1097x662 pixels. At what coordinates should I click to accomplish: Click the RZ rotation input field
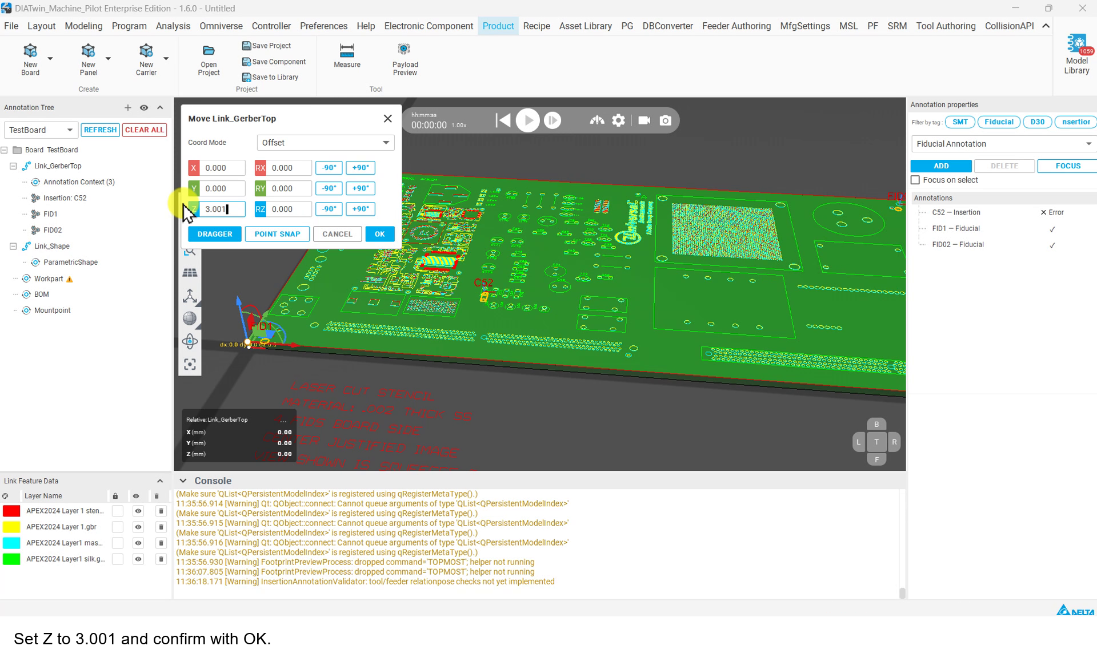(x=289, y=209)
